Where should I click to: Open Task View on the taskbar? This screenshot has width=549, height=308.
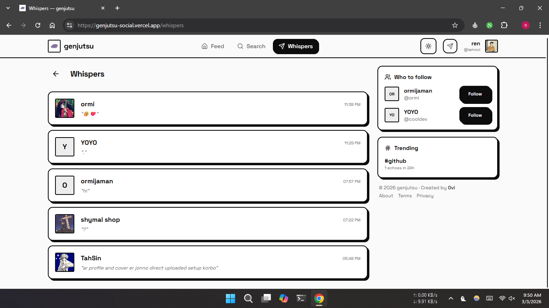point(266,298)
